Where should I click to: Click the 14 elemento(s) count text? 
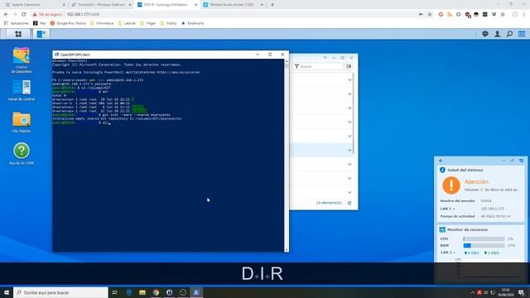coord(329,203)
